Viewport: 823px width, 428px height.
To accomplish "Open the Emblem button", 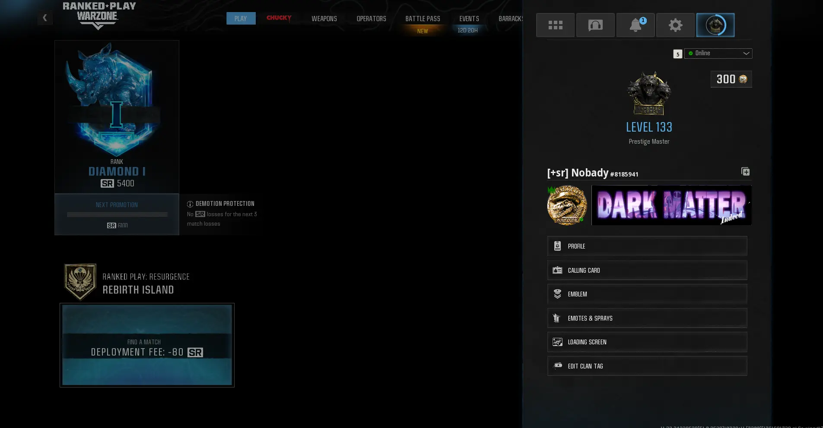I will click(x=647, y=294).
